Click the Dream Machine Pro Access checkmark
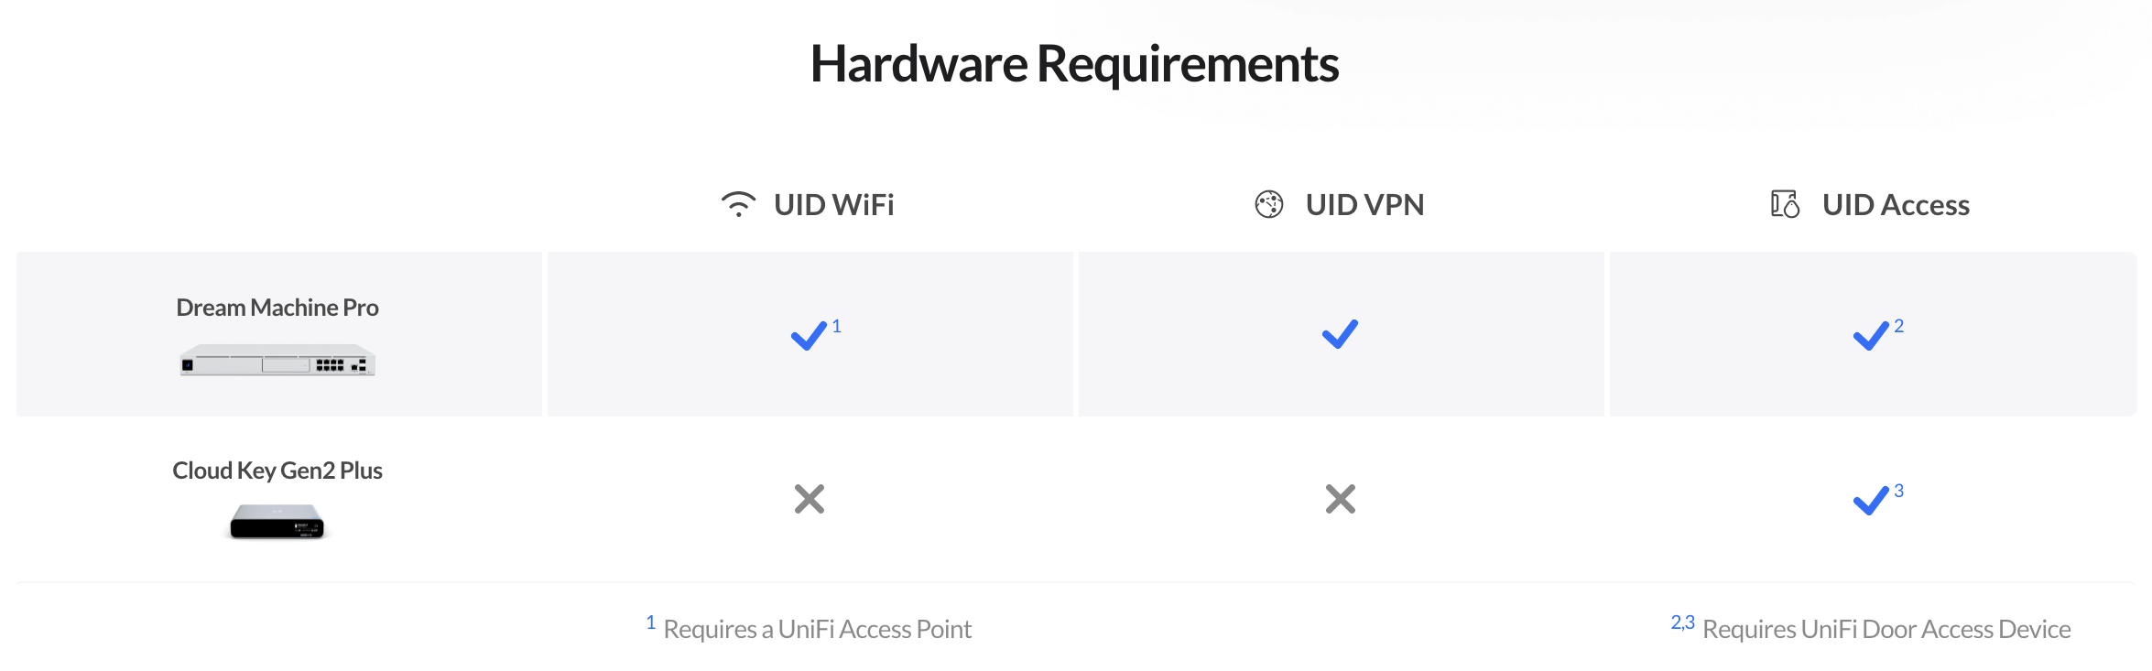Image resolution: width=2152 pixels, height=671 pixels. (x=1871, y=336)
